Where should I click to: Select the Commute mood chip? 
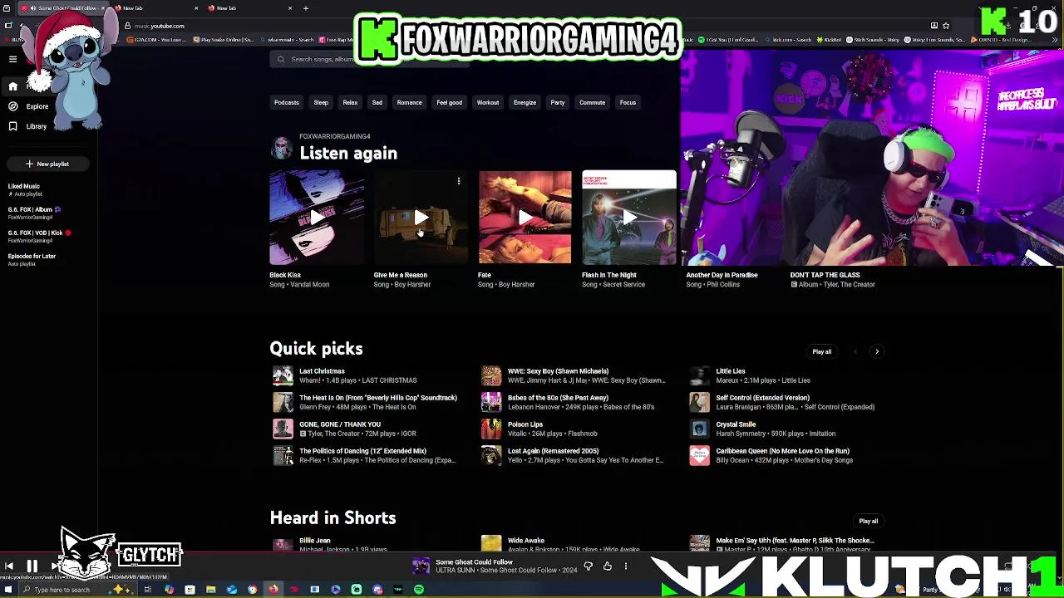tap(593, 103)
